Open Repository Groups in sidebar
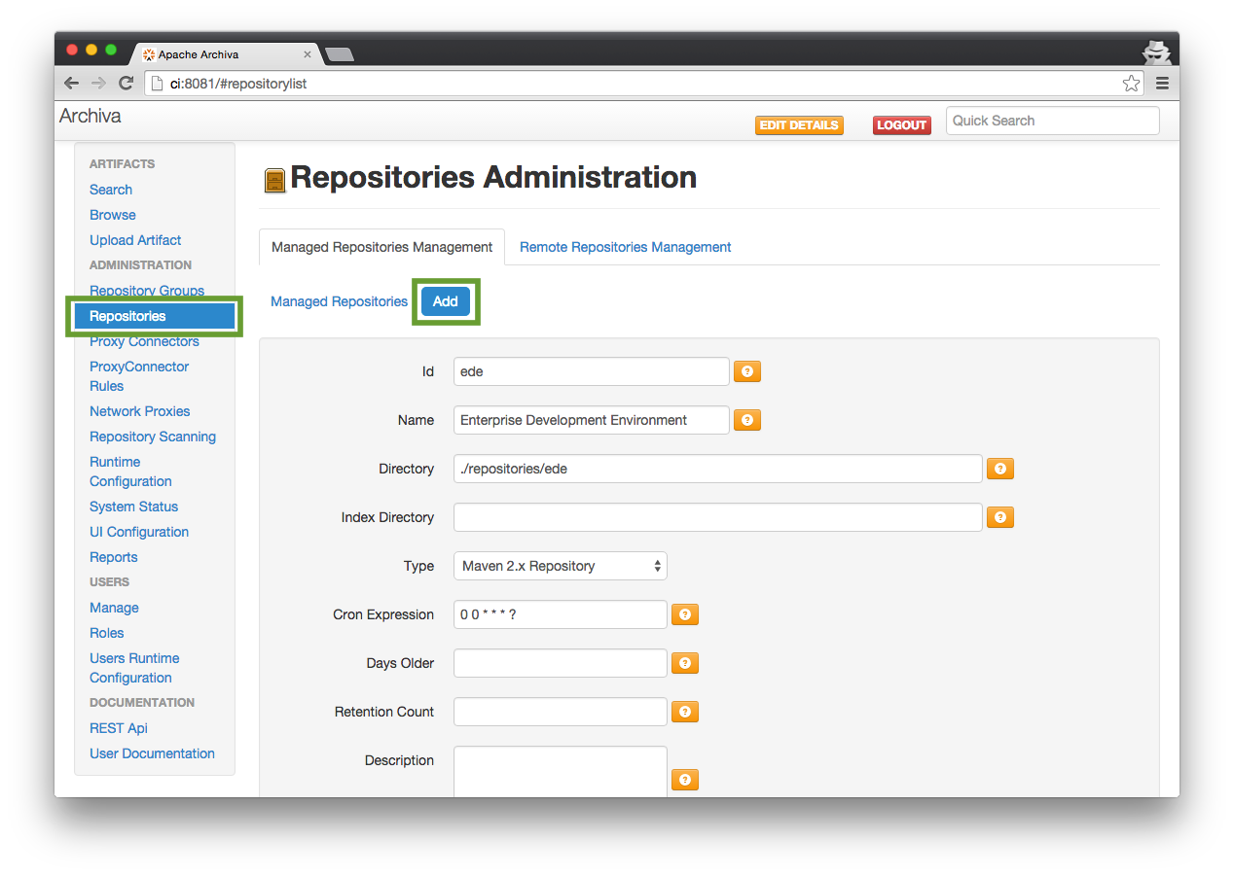Viewport: 1234px width, 875px height. (x=147, y=291)
